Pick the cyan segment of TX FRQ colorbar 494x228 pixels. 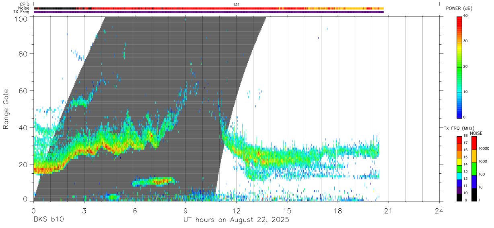tap(459, 176)
